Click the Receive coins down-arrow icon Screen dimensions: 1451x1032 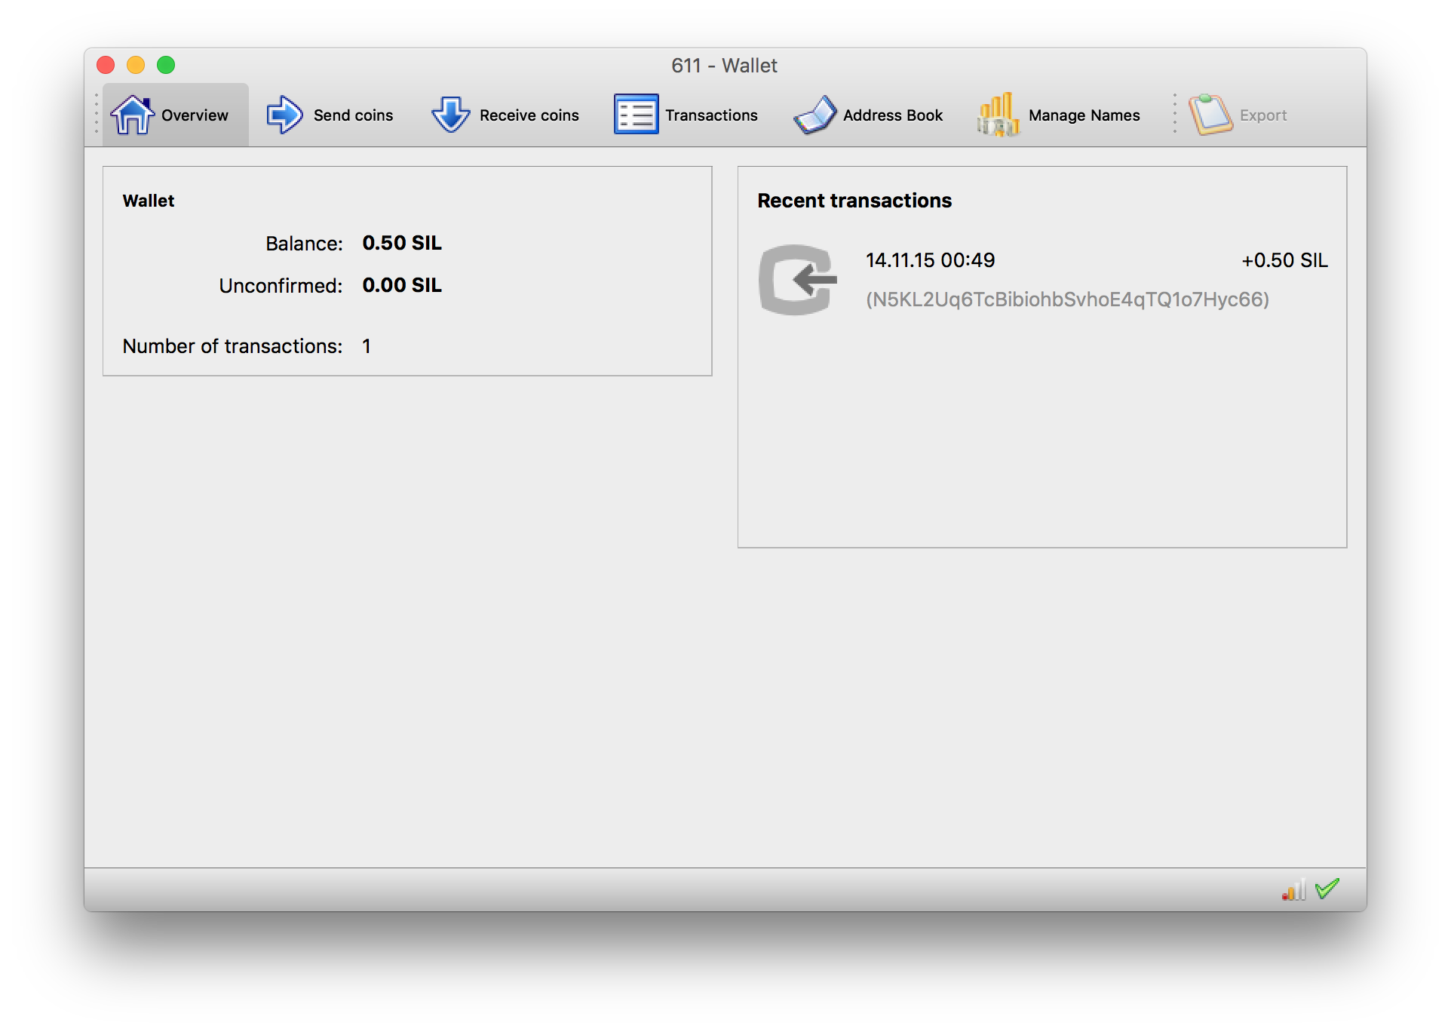click(x=450, y=115)
